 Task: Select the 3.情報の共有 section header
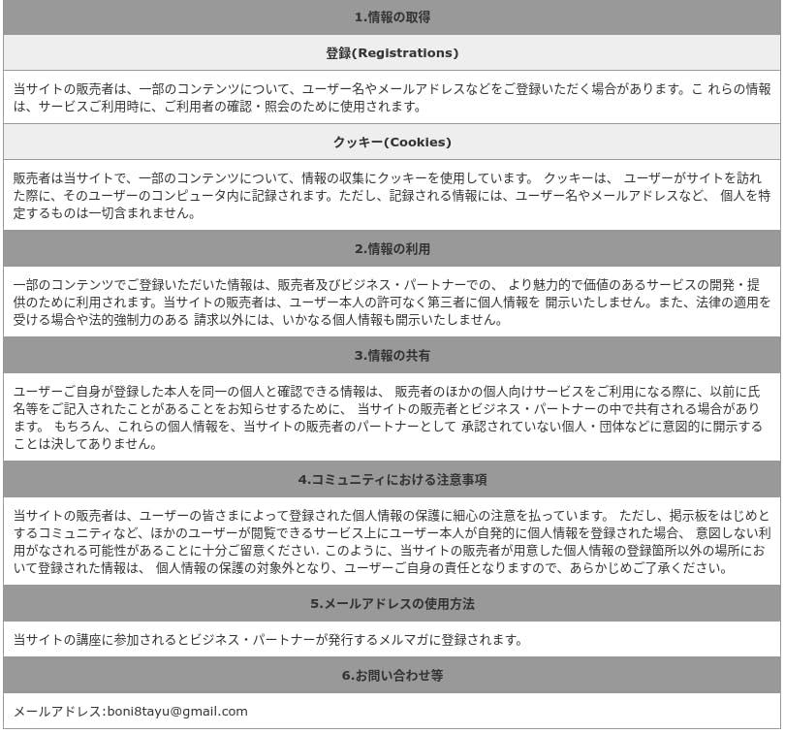coord(392,356)
